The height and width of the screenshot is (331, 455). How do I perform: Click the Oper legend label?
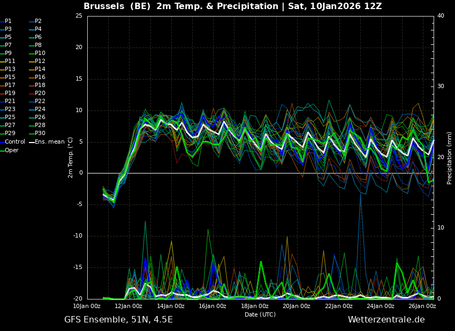point(12,151)
